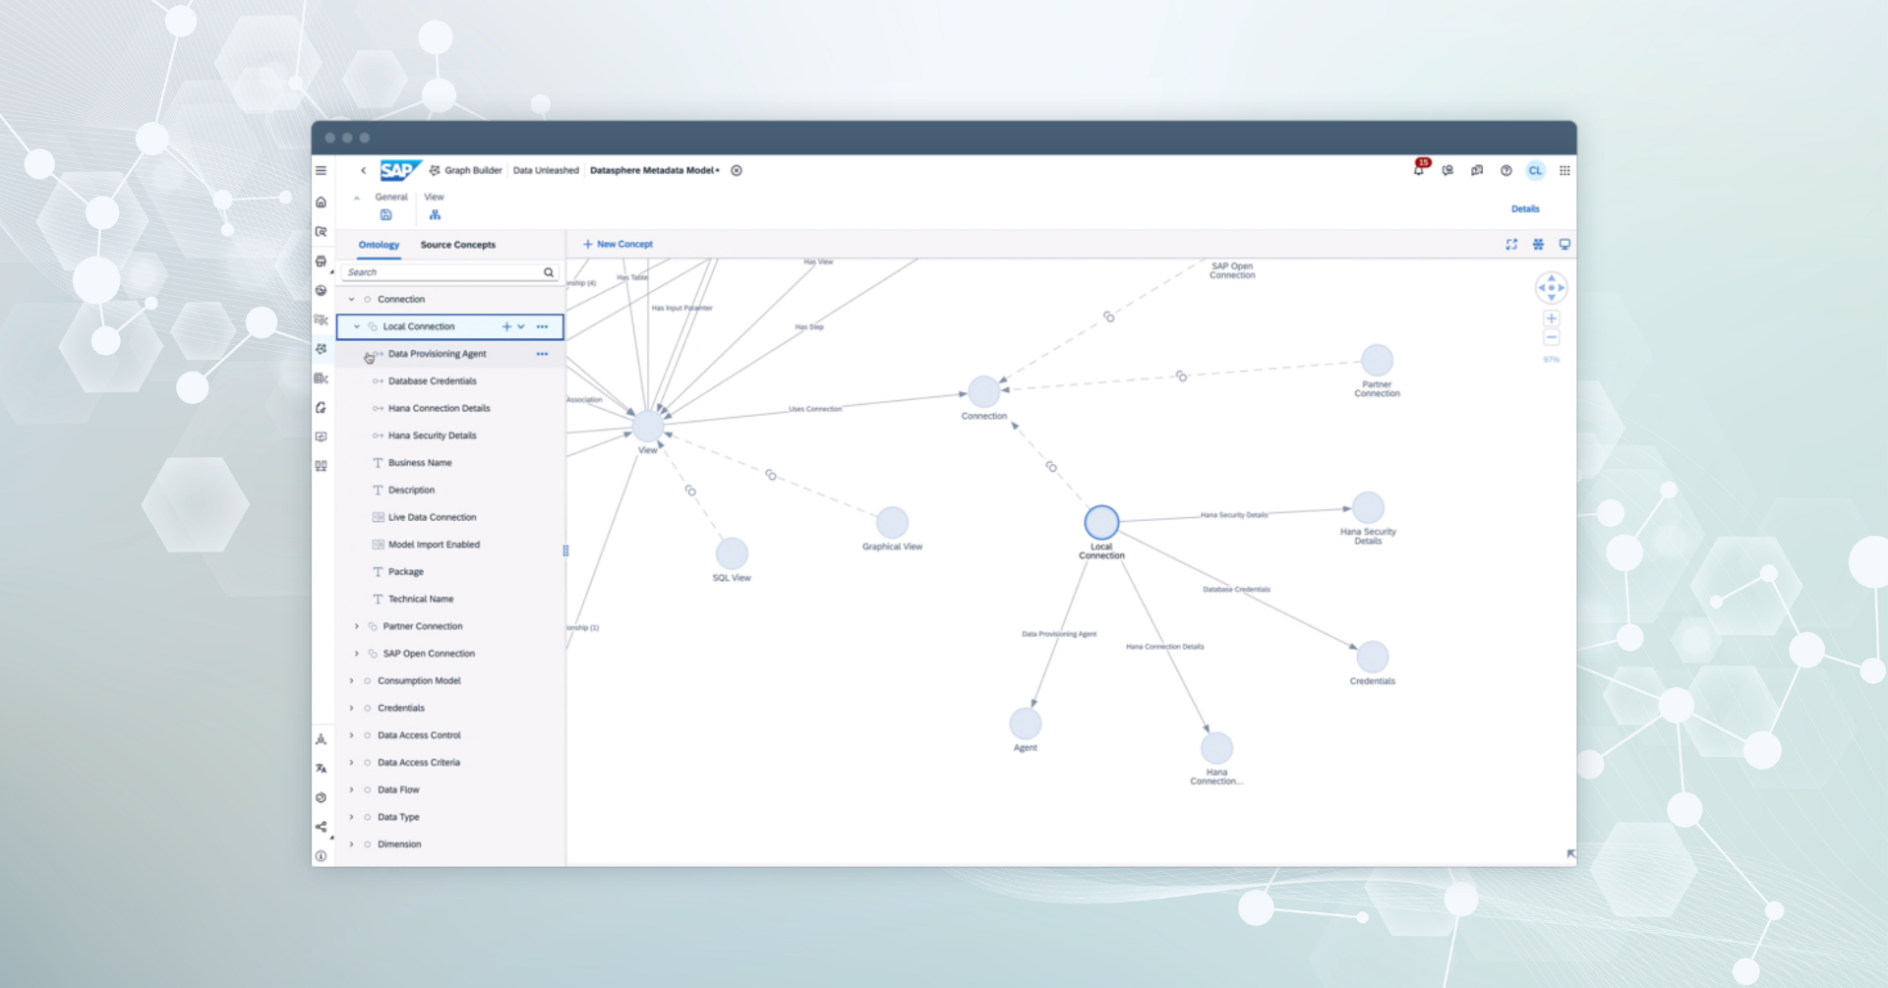Open the Details panel link

[1525, 209]
